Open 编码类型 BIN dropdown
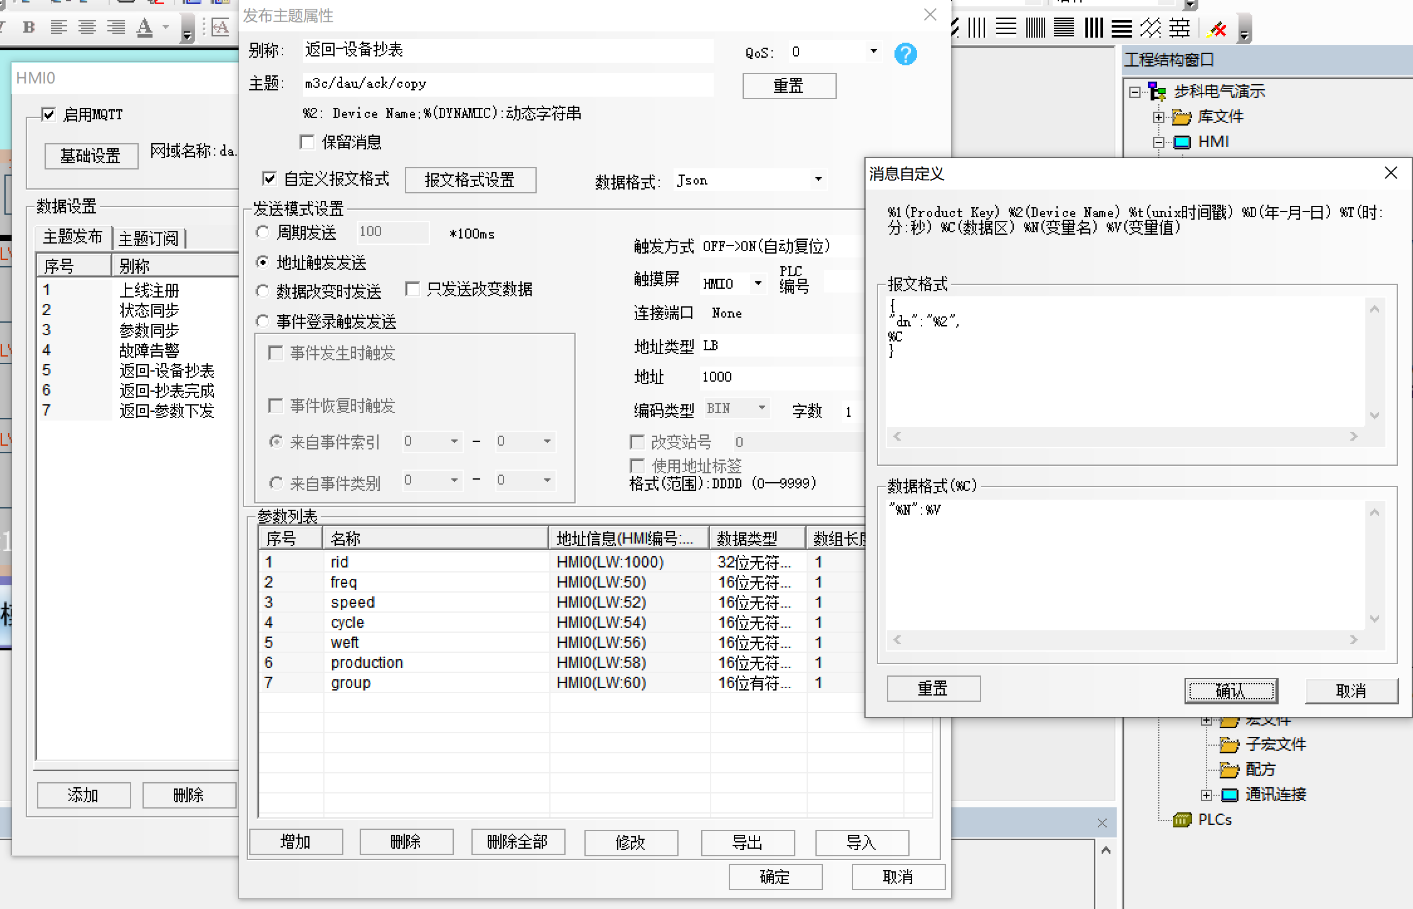 pos(761,407)
